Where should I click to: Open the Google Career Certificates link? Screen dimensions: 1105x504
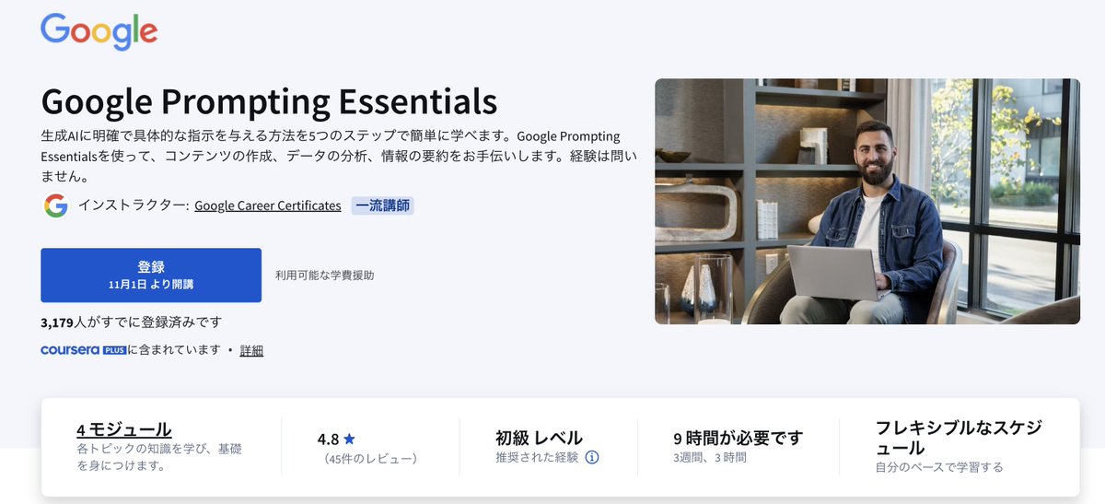pyautogui.click(x=268, y=205)
